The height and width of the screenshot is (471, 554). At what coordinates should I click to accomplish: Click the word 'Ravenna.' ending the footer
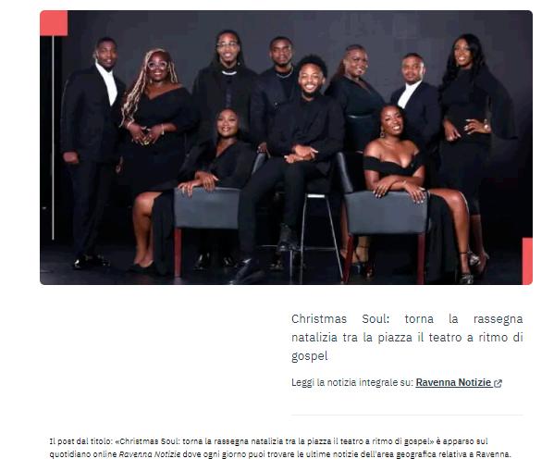click(x=493, y=454)
